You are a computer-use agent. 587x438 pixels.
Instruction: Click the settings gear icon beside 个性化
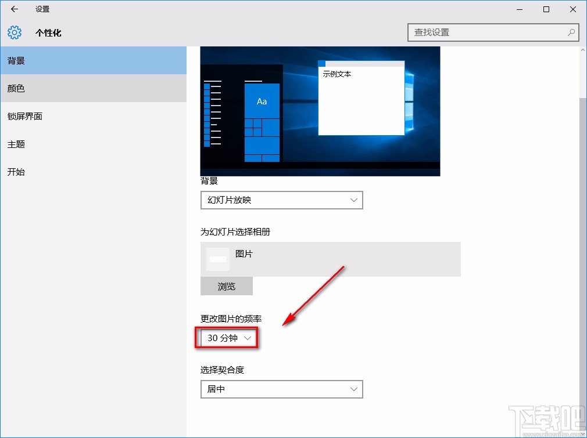tap(14, 32)
